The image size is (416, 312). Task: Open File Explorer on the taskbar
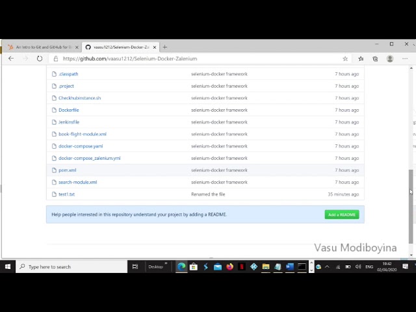[266, 266]
